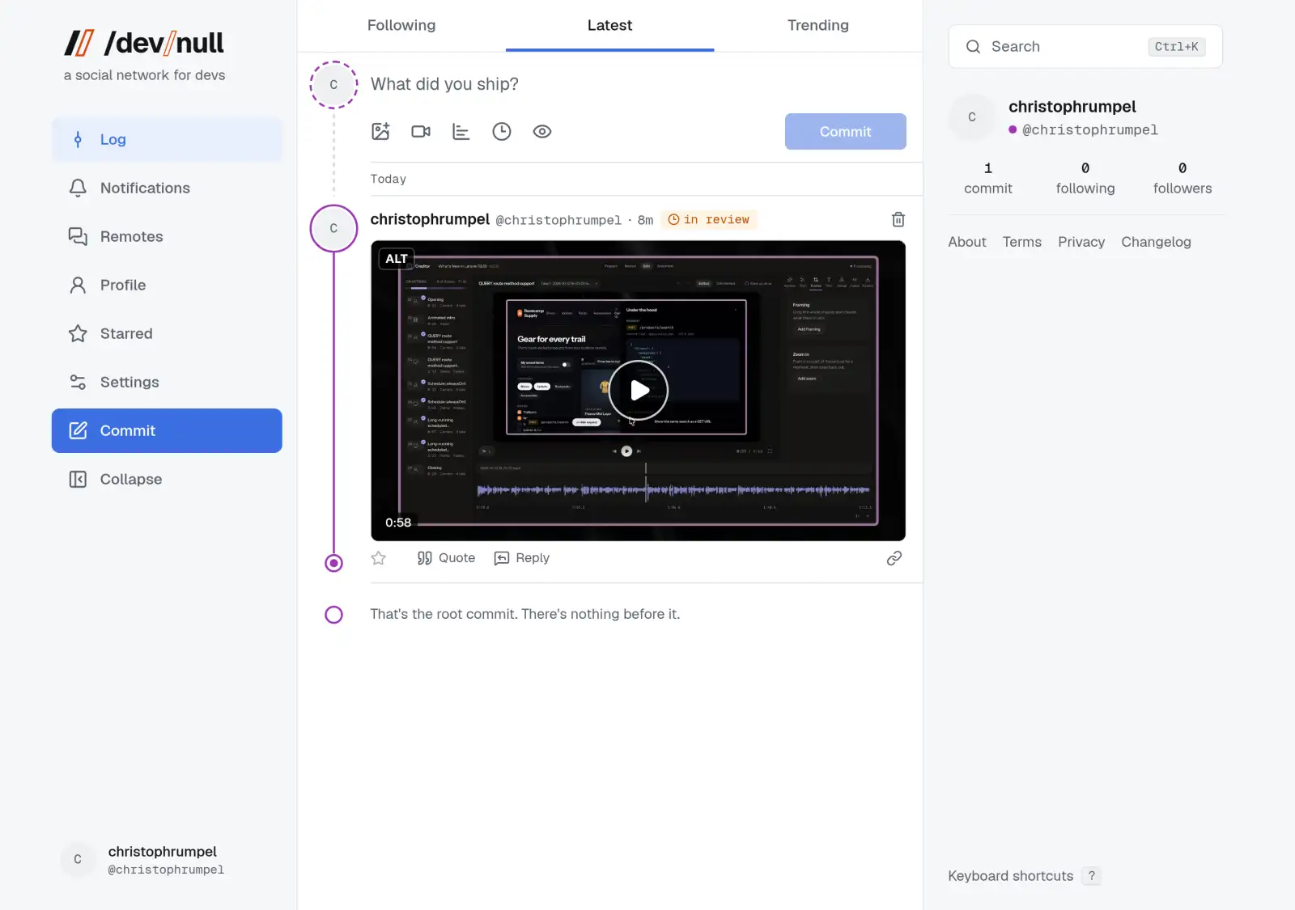Add a poll to the post
This screenshot has width=1295, height=910.
tap(461, 131)
